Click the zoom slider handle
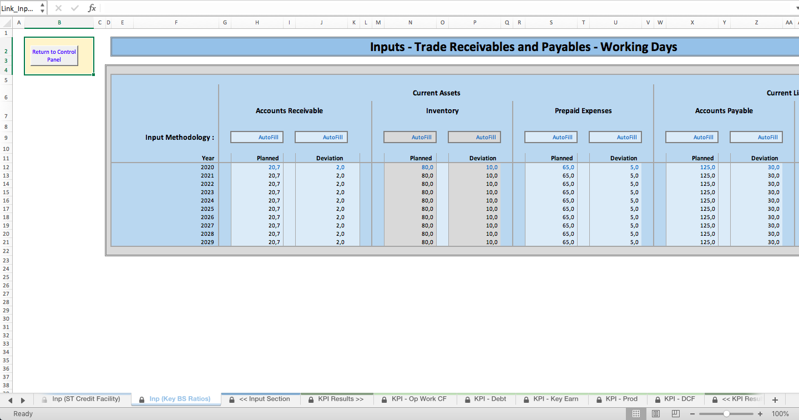 pos(726,414)
